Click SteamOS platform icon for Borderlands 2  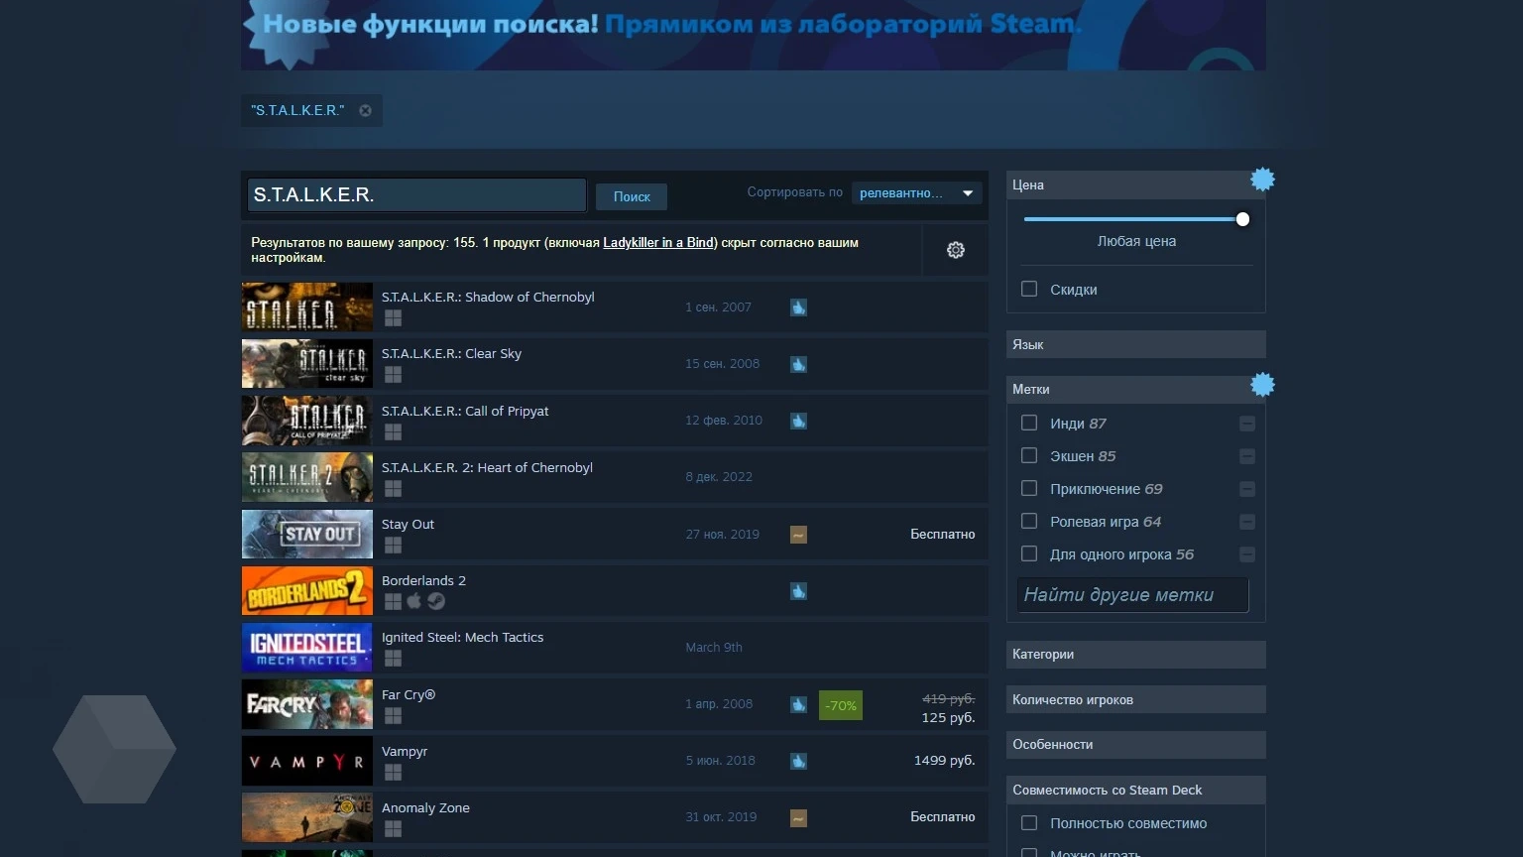[436, 601]
